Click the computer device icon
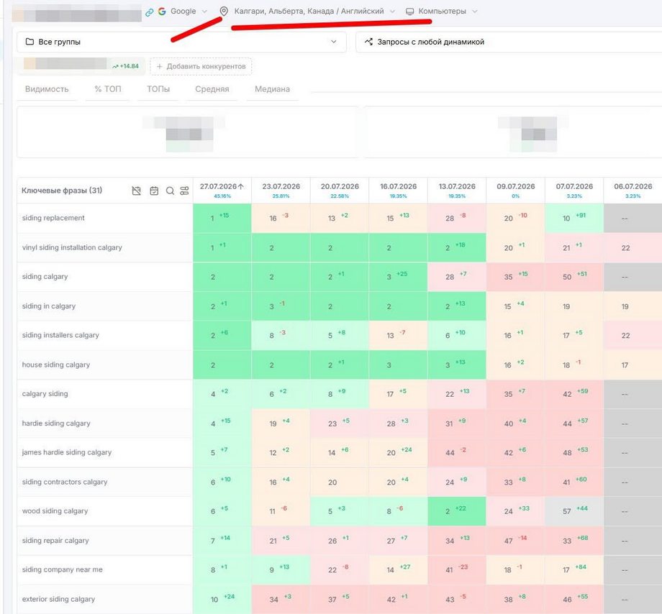 (409, 12)
